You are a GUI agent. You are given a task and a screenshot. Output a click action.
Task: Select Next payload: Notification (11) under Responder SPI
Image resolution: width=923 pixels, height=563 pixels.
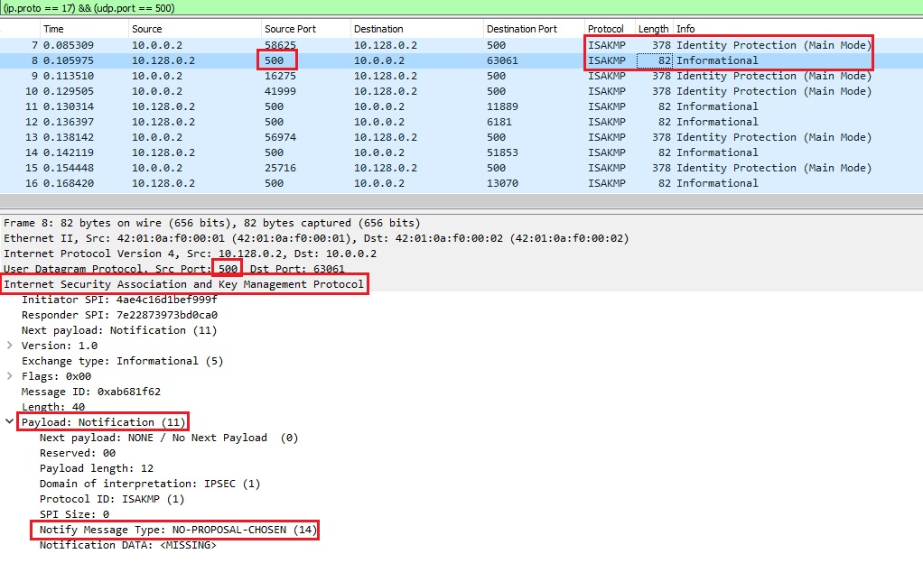(119, 330)
